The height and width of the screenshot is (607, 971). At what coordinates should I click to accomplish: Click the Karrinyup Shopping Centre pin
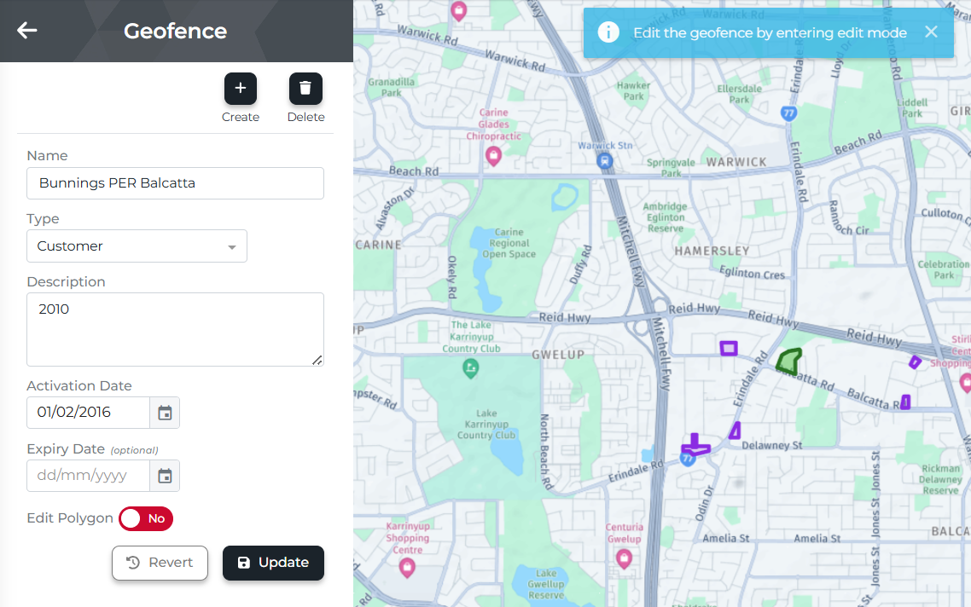pyautogui.click(x=407, y=568)
